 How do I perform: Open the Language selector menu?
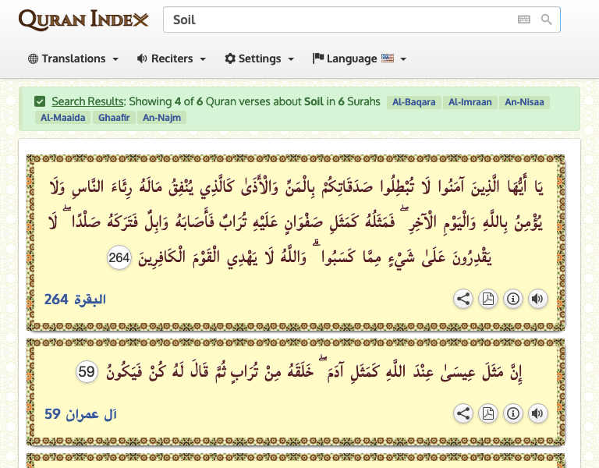(x=359, y=58)
